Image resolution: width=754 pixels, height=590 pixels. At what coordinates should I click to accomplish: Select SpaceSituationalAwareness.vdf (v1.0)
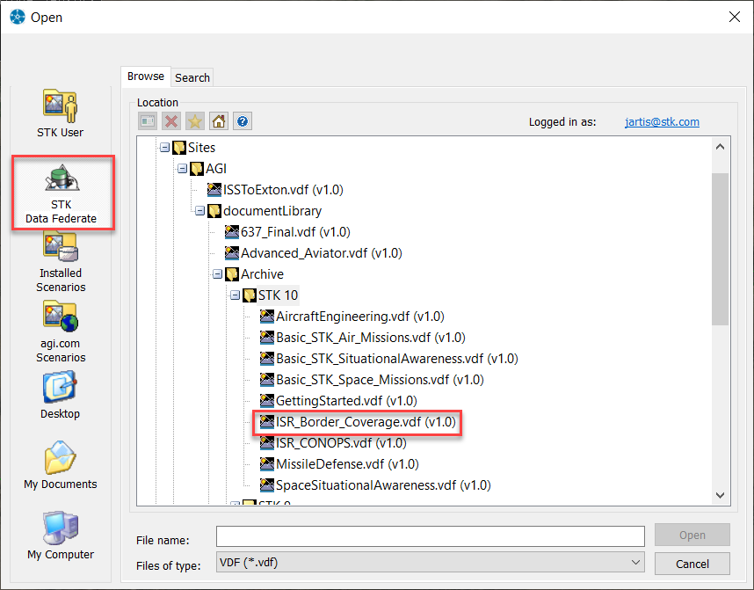tap(383, 485)
